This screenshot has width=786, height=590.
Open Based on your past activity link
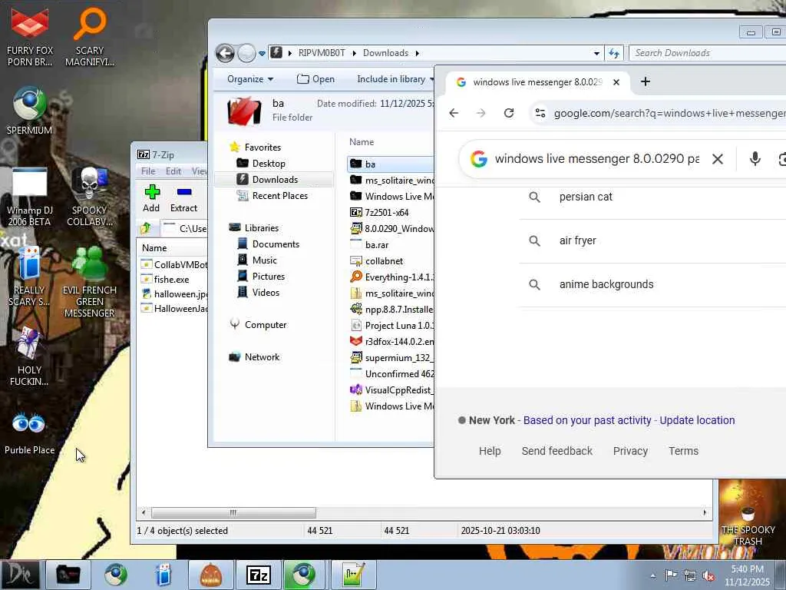[x=587, y=420]
